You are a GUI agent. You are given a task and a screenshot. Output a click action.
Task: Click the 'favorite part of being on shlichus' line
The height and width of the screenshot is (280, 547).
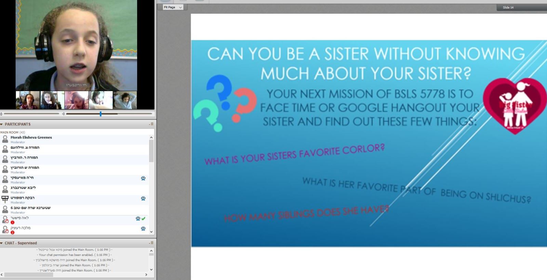(417, 190)
